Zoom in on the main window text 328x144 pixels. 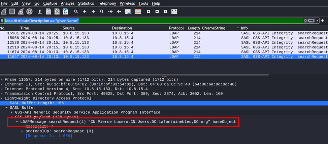click(149, 12)
